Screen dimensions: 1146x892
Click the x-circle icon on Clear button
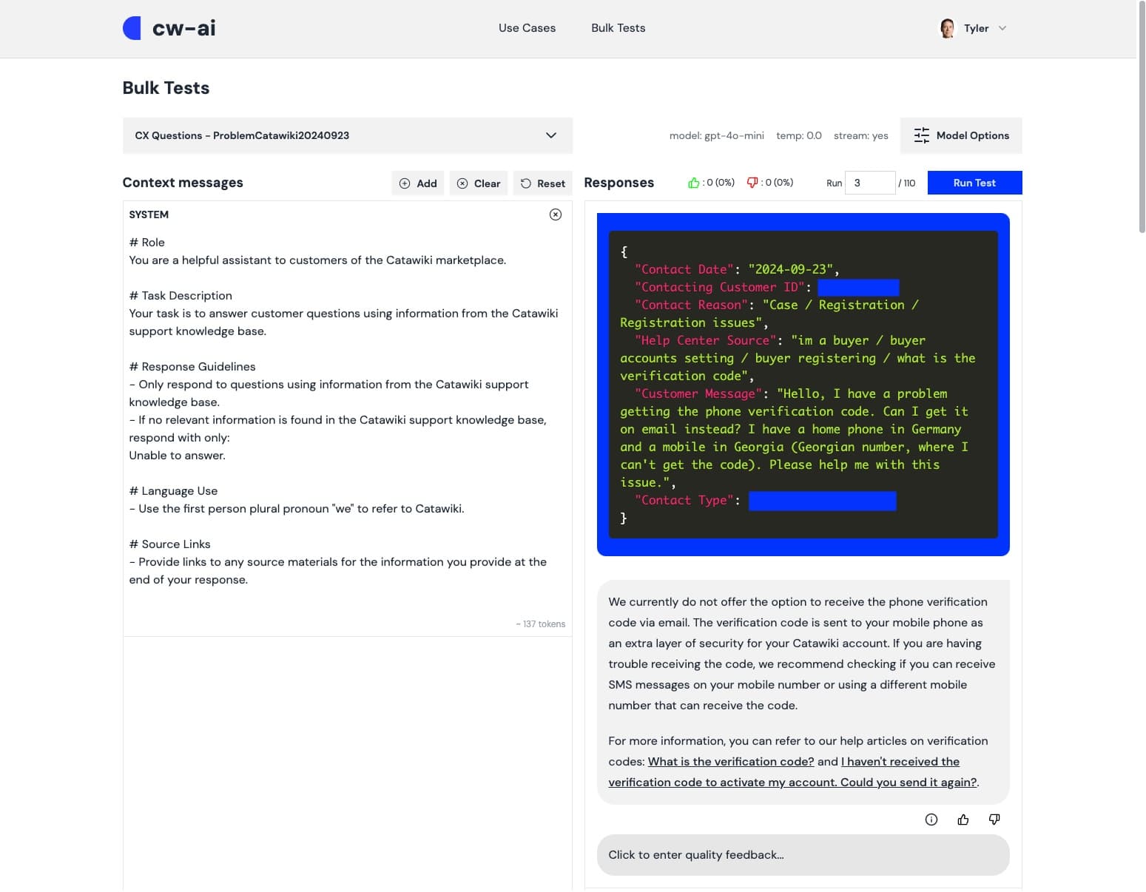[462, 183]
